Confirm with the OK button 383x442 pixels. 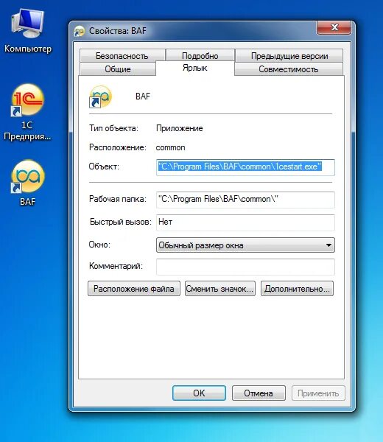pos(199,393)
